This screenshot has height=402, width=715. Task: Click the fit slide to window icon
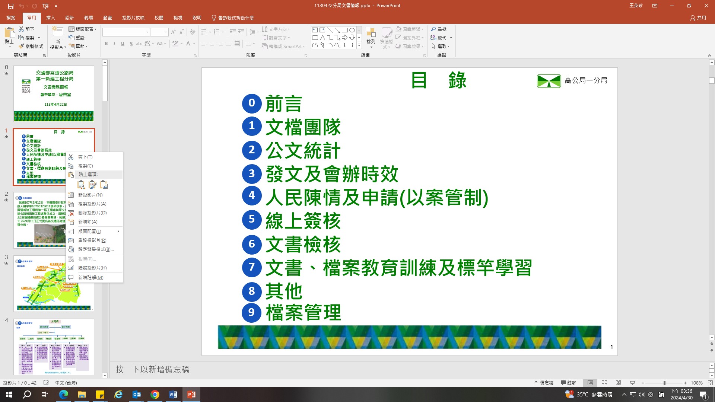pyautogui.click(x=710, y=383)
